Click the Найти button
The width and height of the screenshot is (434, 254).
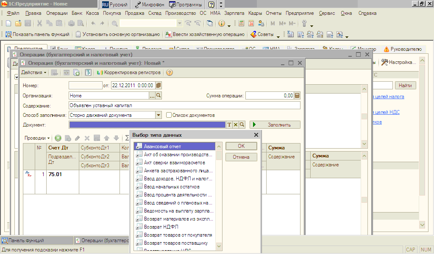[x=405, y=86]
